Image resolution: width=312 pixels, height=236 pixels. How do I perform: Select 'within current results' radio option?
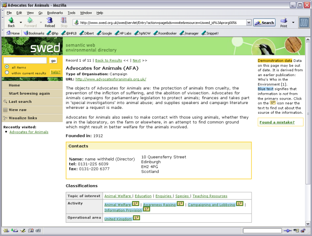click(x=7, y=73)
